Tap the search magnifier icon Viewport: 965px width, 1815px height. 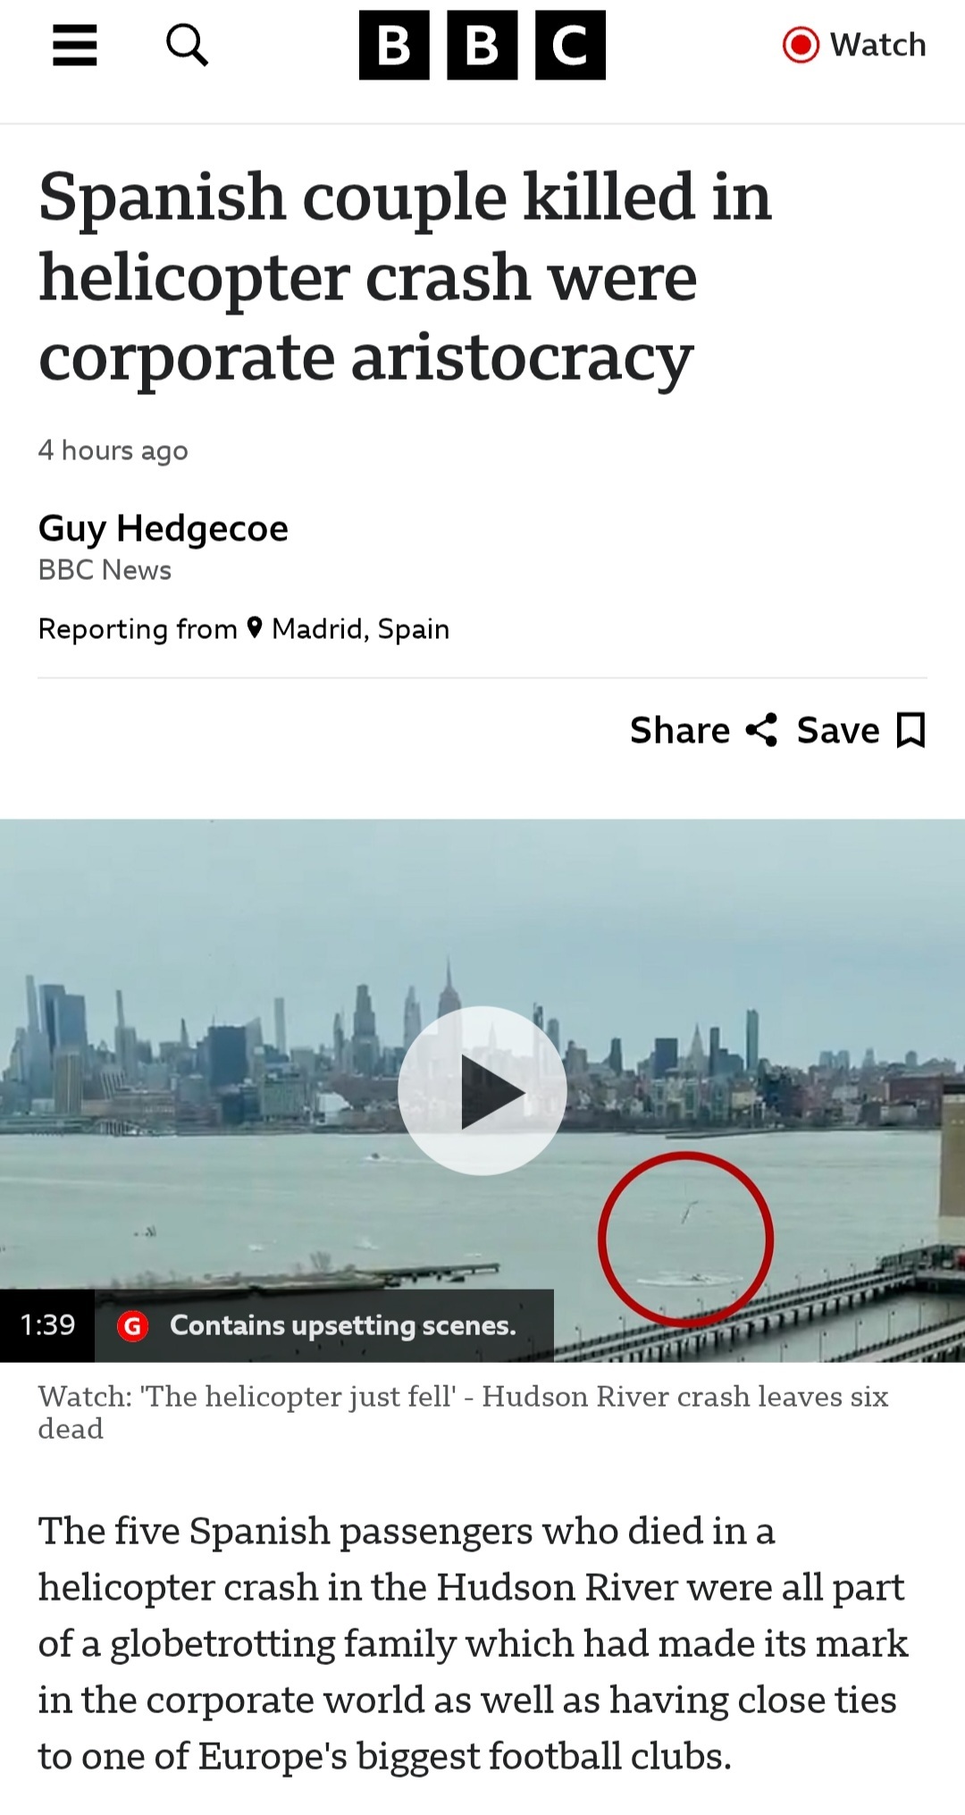click(188, 45)
